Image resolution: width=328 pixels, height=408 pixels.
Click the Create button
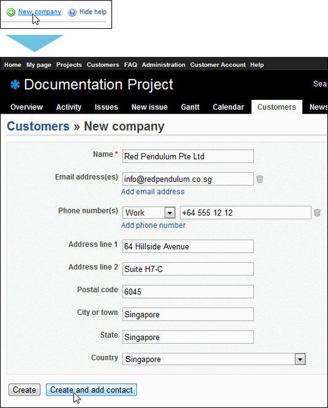point(24,390)
